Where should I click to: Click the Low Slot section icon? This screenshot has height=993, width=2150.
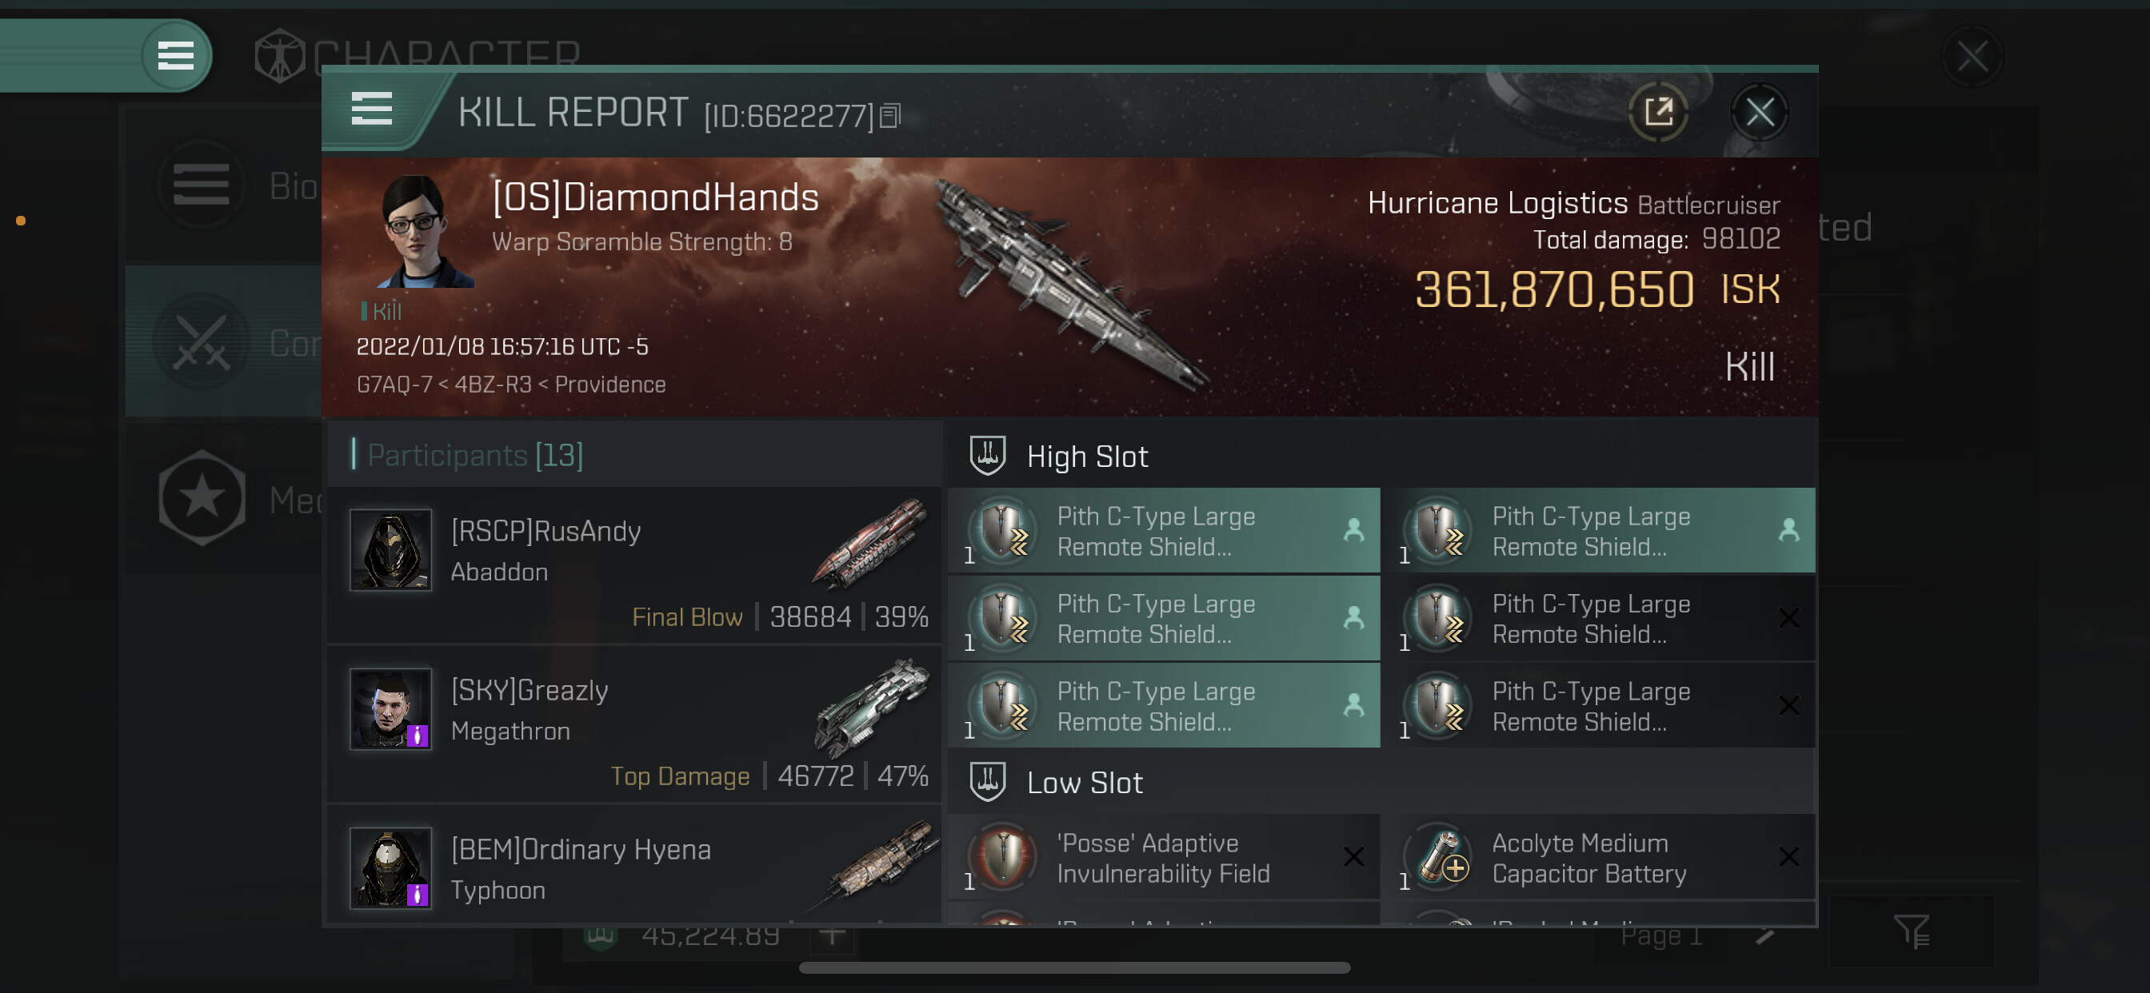987,782
